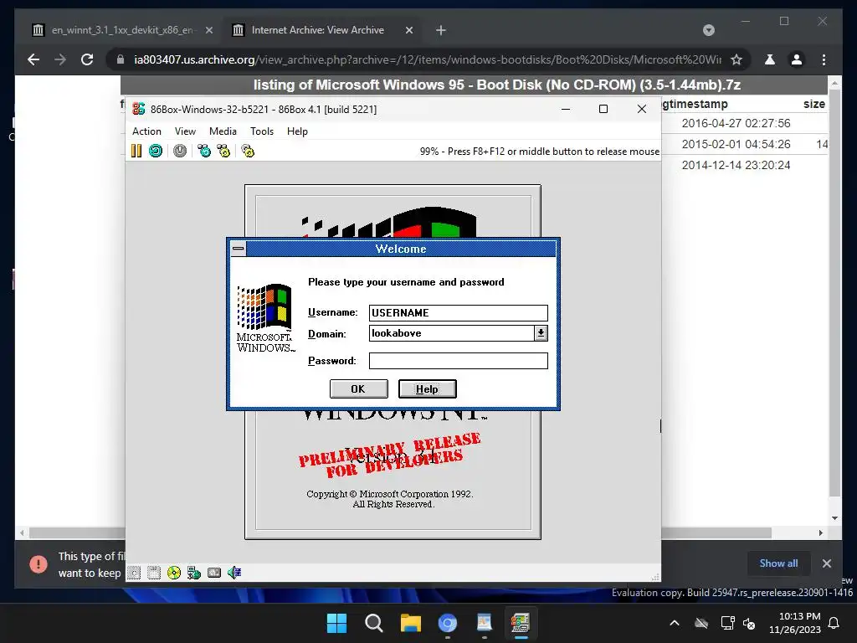This screenshot has height=643, width=857.
Task: Close the en_winnt_3.1 devkit tab
Action: 208,30
